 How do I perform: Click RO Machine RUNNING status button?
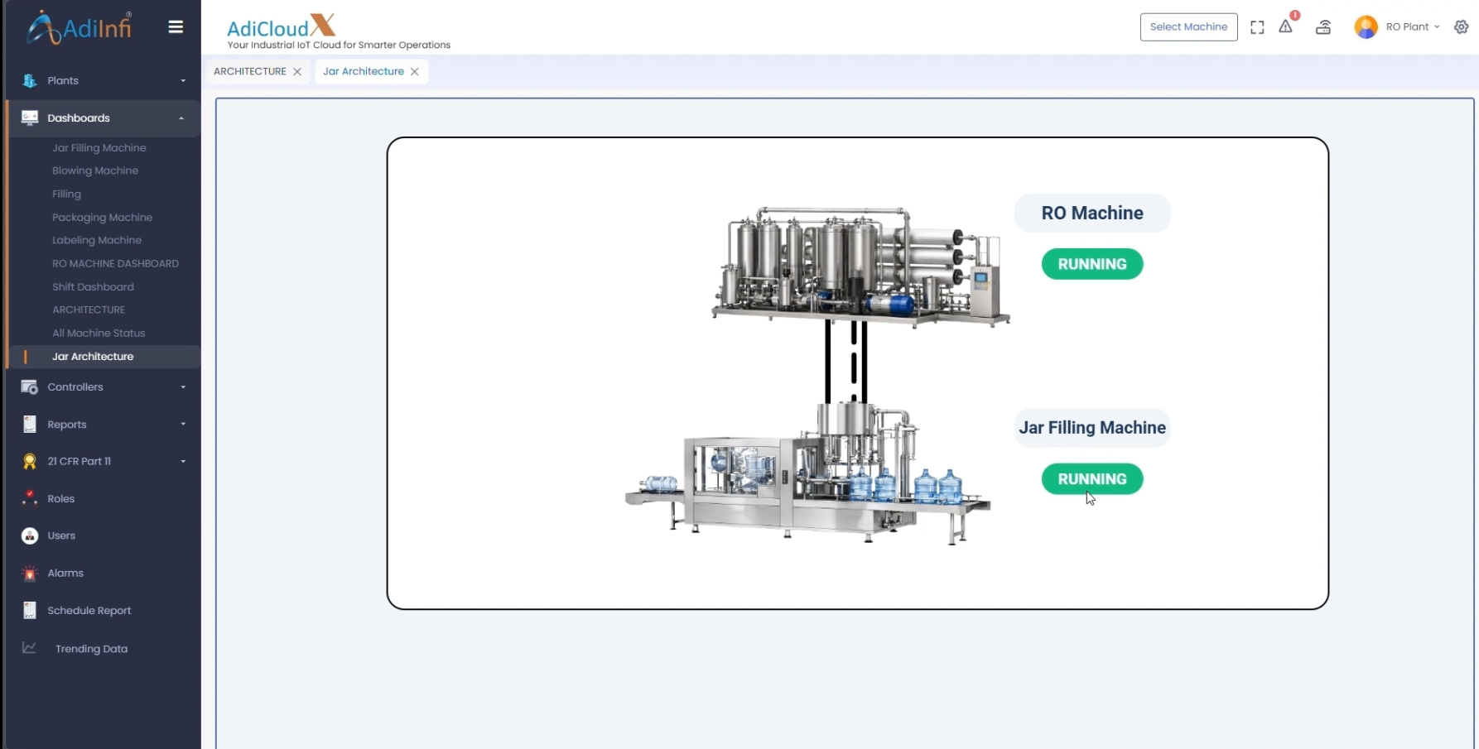[1092, 264]
